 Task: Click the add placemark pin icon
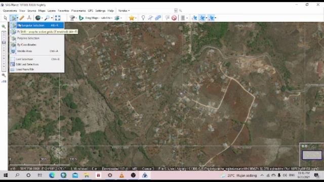[x=143, y=18]
